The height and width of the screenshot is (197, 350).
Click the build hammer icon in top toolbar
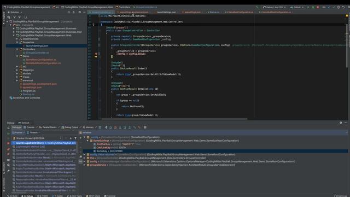coord(257,7)
